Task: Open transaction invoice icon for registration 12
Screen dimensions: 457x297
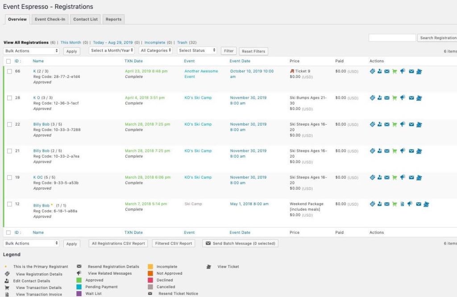Action: 402,204
